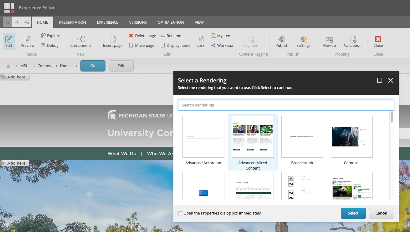Switch to the PRESENTATION ribbon tab
This screenshot has width=410, height=232.
[72, 22]
